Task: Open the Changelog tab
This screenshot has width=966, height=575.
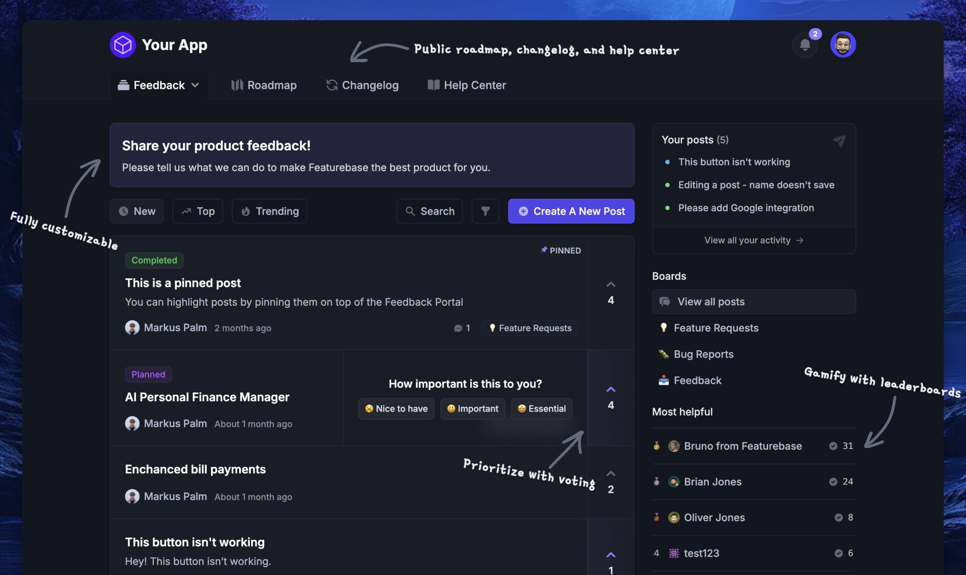Action: pos(362,85)
